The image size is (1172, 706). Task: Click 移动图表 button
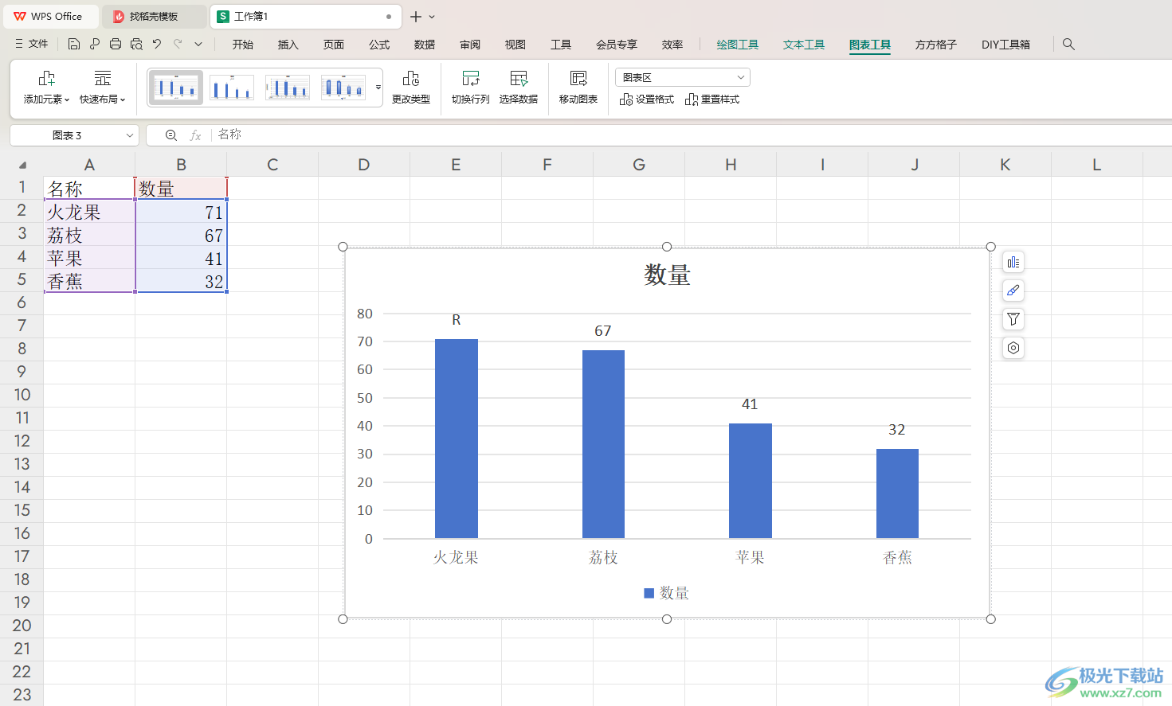[578, 88]
